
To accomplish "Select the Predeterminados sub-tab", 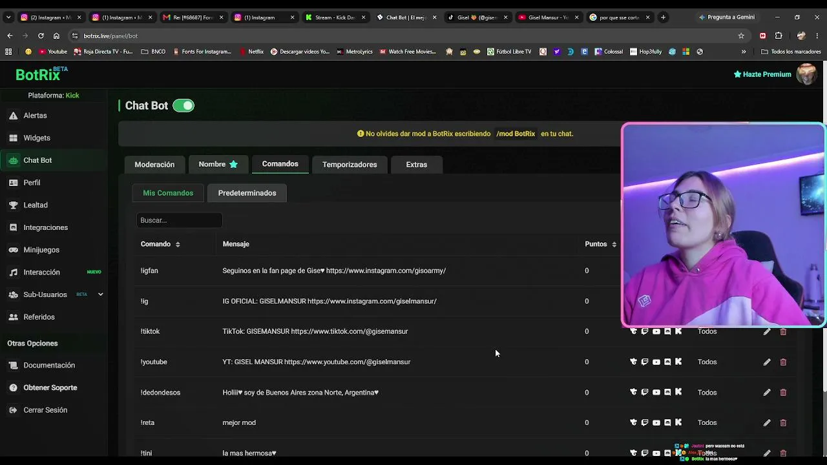I will (247, 193).
